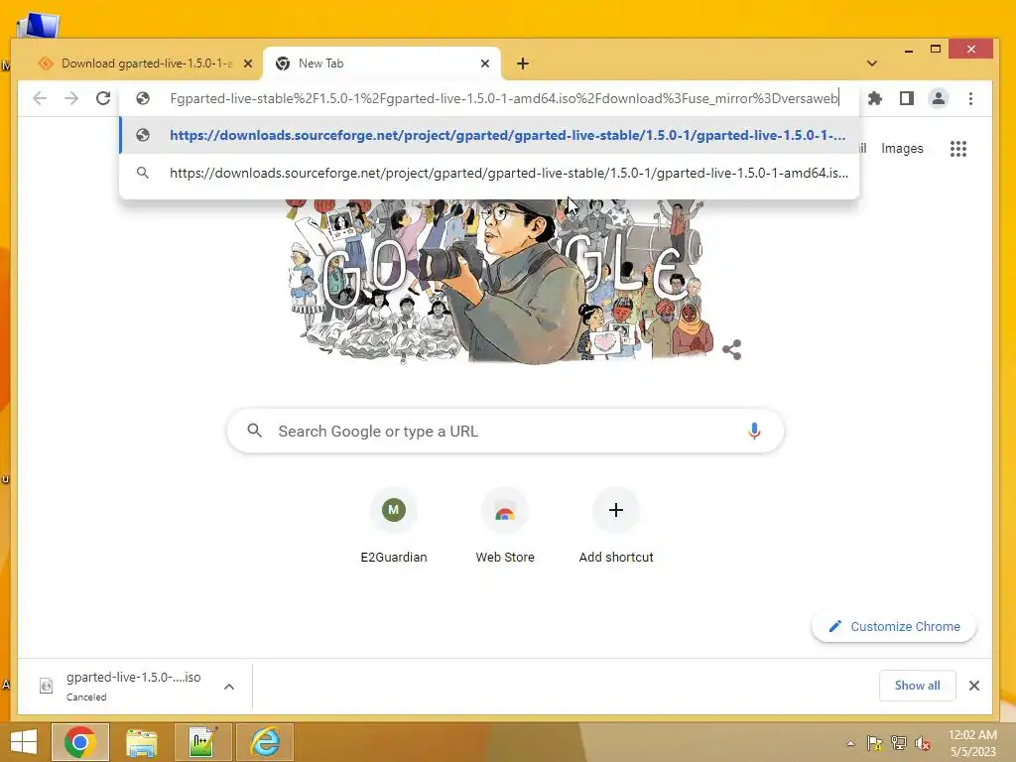The width and height of the screenshot is (1016, 762).
Task: Open File Explorer from the taskbar
Action: pyautogui.click(x=141, y=742)
